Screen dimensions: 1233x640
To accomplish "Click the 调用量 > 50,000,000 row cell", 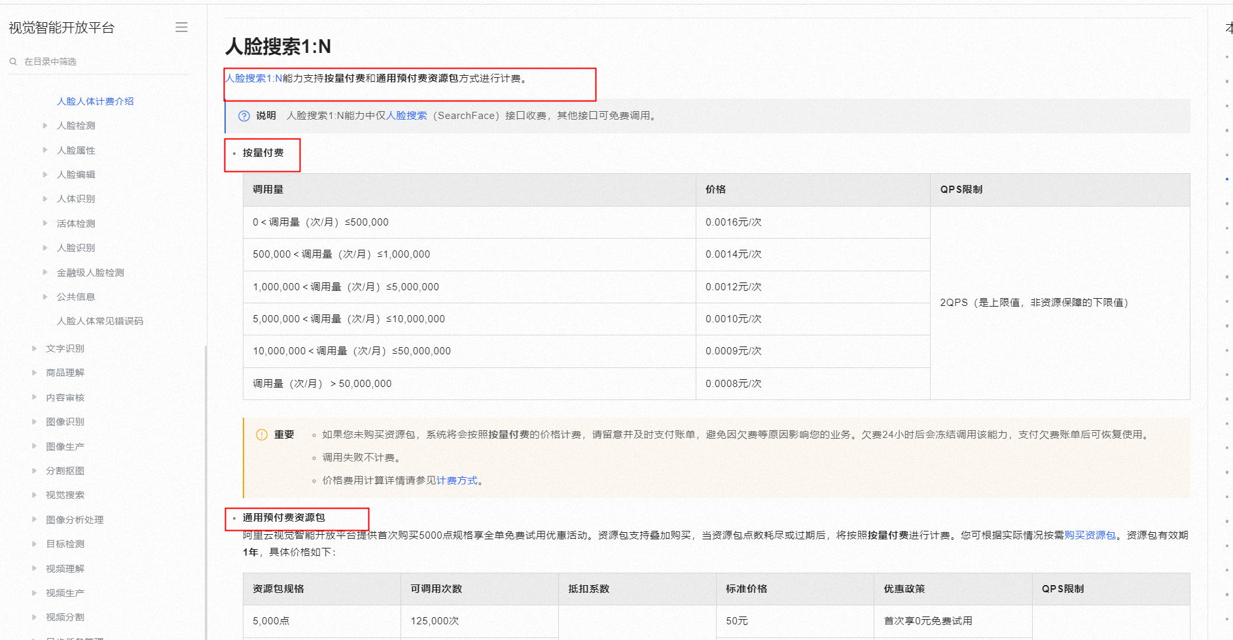I will click(x=469, y=384).
